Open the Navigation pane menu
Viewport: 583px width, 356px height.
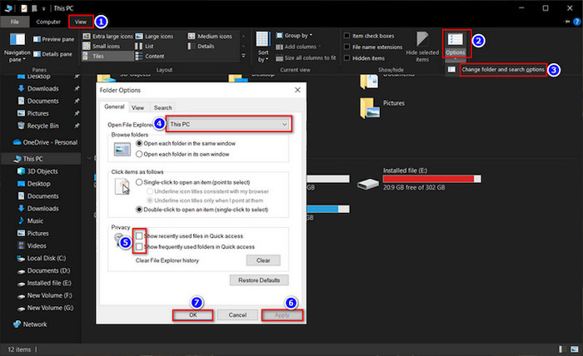point(17,47)
